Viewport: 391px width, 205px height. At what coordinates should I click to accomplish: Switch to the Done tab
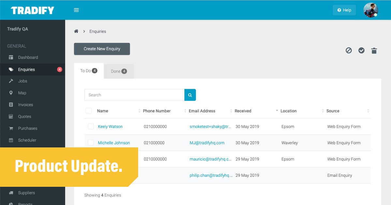[x=119, y=71]
